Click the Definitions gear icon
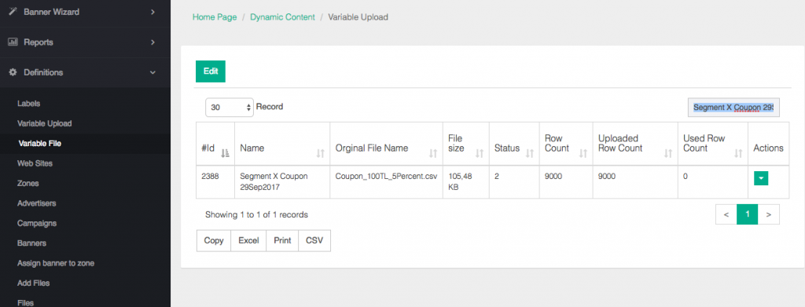805x307 pixels. [13, 72]
